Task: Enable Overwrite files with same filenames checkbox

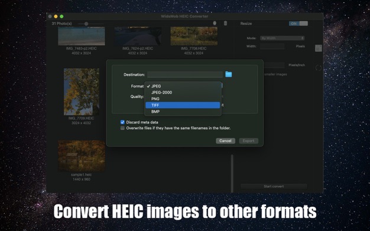Action: pyautogui.click(x=122, y=128)
